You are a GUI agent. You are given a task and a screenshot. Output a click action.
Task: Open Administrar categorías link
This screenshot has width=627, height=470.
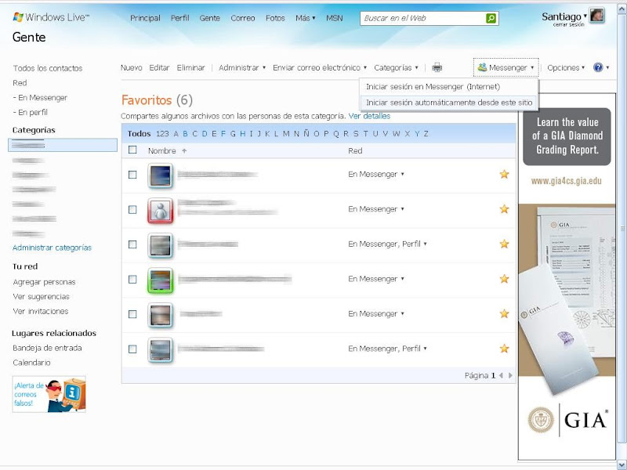tap(52, 248)
